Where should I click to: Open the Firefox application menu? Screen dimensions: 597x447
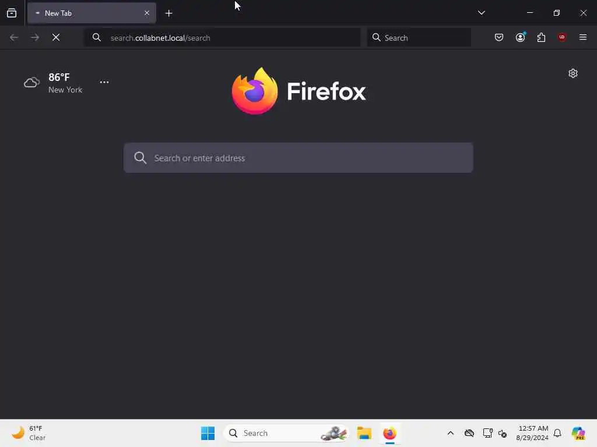pos(583,37)
